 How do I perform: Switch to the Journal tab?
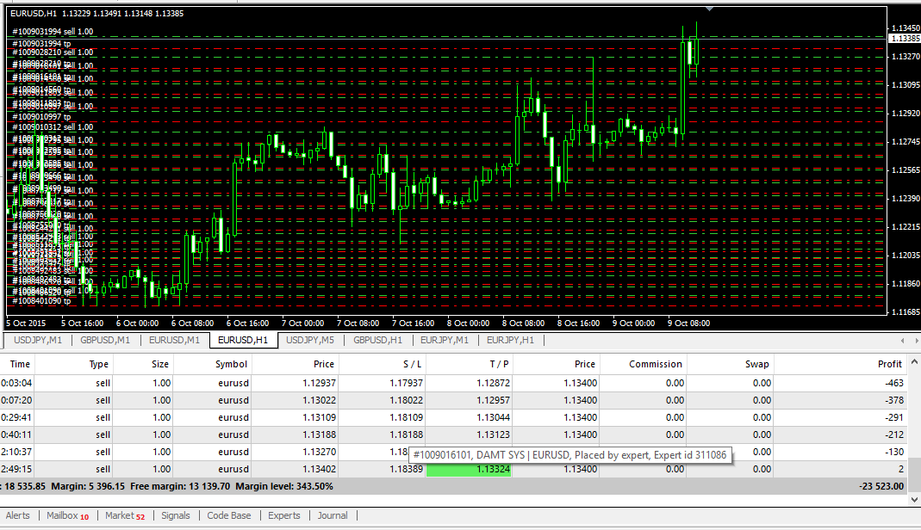(x=333, y=516)
